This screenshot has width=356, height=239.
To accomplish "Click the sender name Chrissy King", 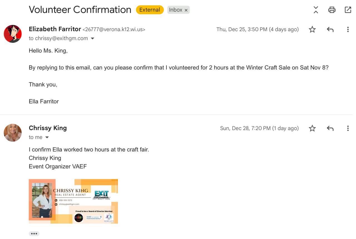I will tap(48, 128).
